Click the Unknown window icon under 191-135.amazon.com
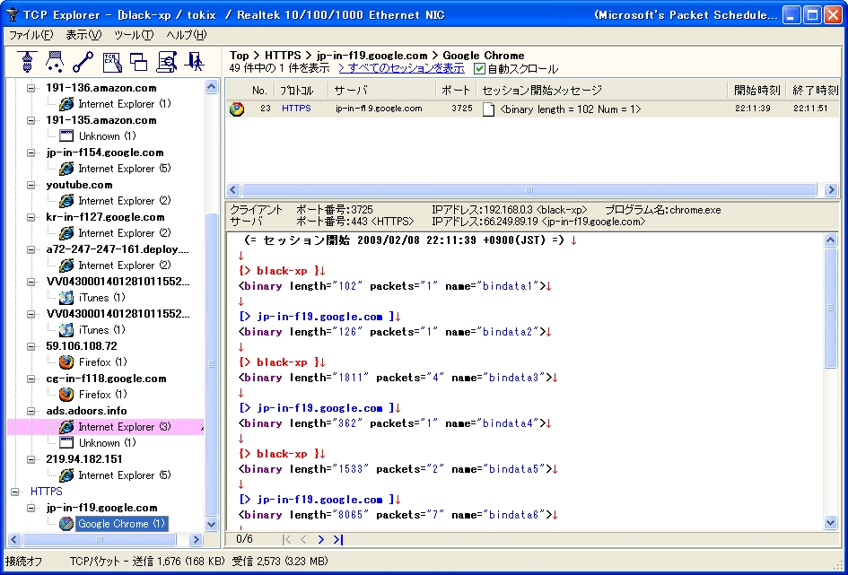Screen dimensions: 848x575 pos(66,135)
